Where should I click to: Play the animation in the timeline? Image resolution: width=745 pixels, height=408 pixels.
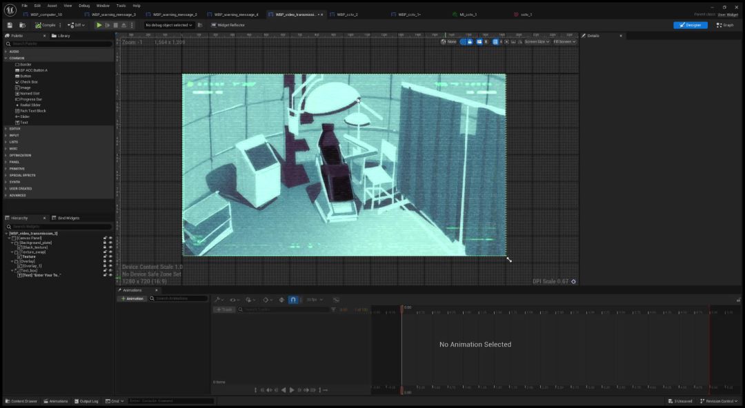(292, 390)
